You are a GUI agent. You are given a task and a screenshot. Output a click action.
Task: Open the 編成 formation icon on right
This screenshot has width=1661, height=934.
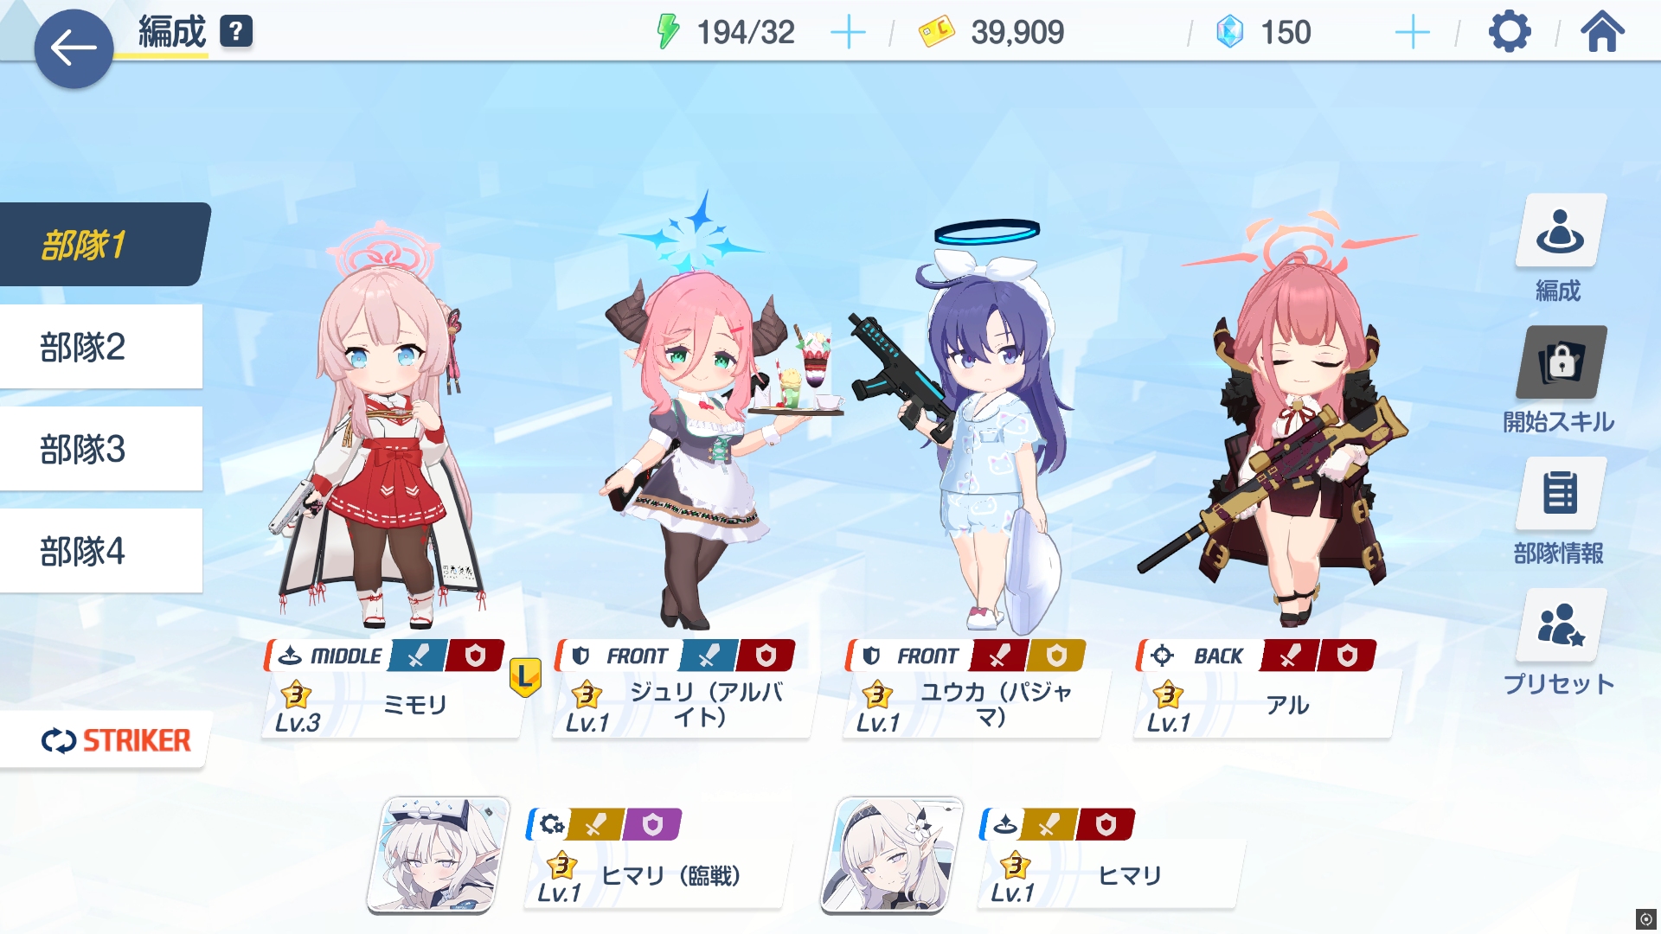coord(1561,230)
